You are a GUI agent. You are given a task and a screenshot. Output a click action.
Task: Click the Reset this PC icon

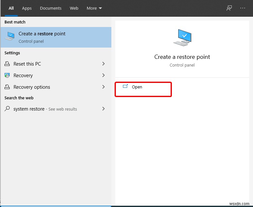[7, 64]
